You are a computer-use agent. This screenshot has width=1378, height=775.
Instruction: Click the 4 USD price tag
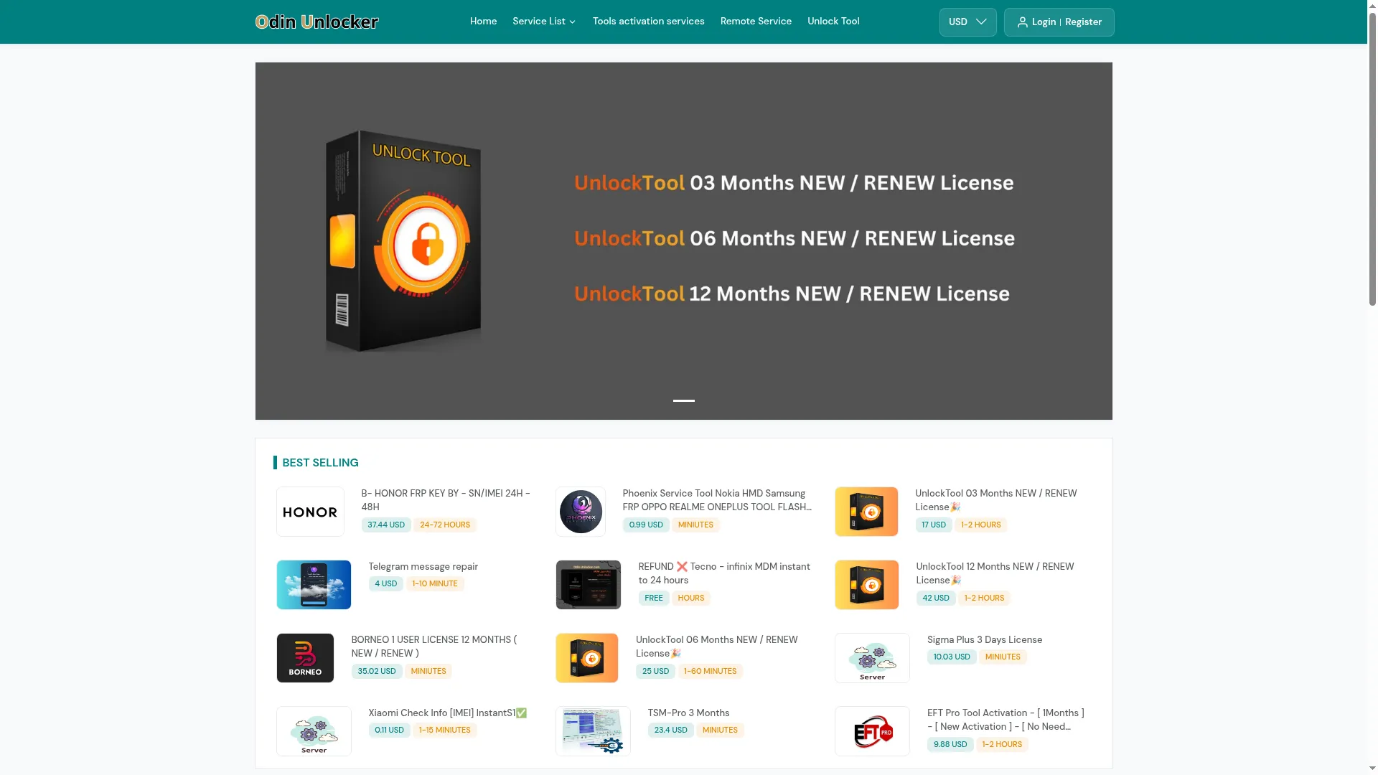pyautogui.click(x=385, y=584)
